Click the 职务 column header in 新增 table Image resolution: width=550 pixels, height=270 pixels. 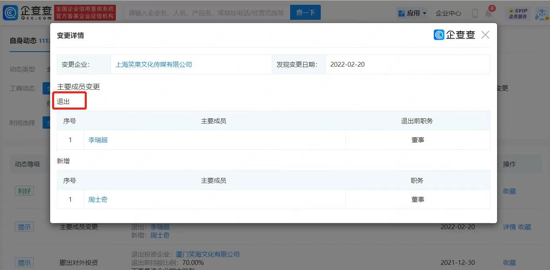(417, 180)
